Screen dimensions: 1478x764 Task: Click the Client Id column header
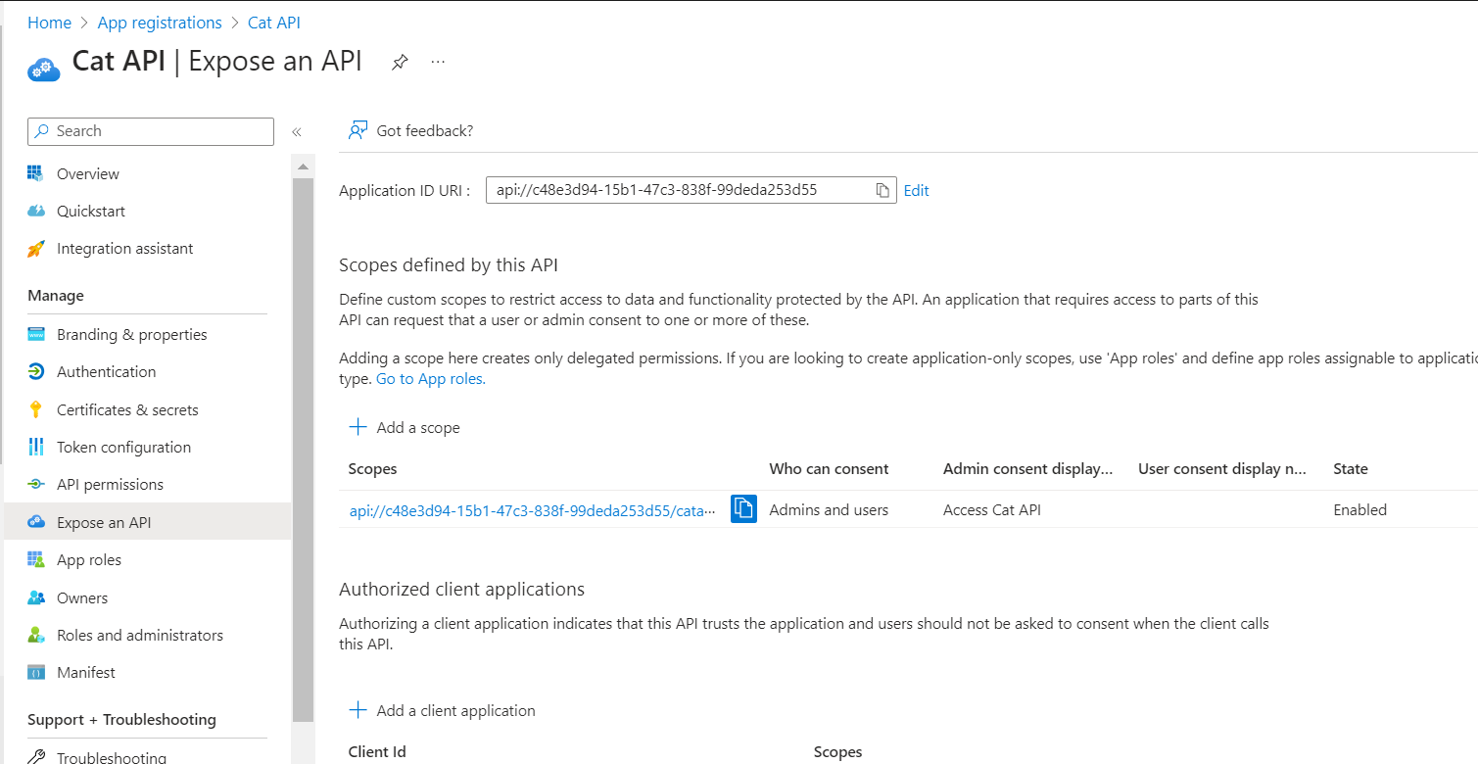tap(377, 752)
